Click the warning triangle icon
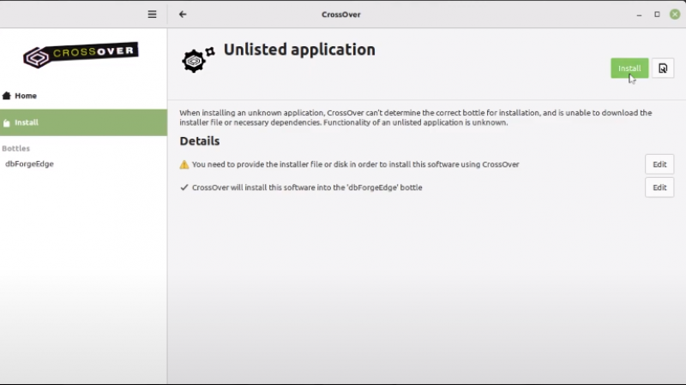The height and width of the screenshot is (385, 686). click(184, 164)
